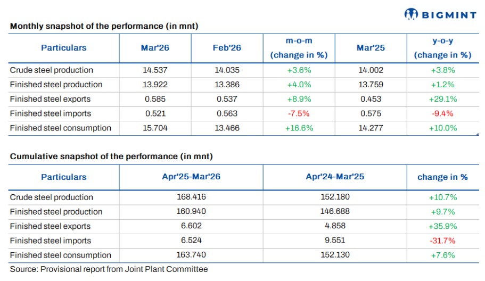Click the m-o-m change in % header
Screen dimensions: 485x281
(299, 47)
